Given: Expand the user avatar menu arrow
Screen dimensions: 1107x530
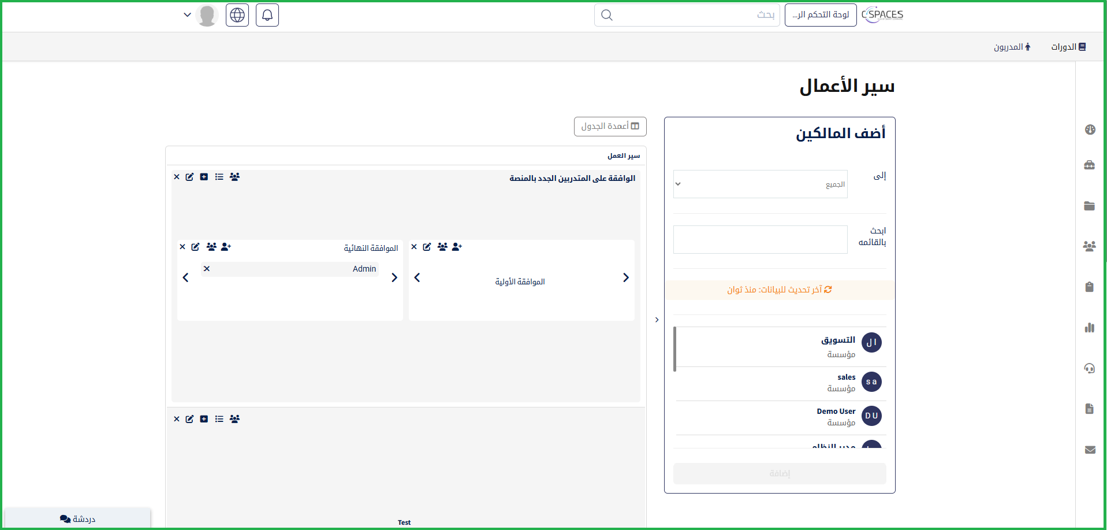Looking at the screenshot, I should pos(187,15).
